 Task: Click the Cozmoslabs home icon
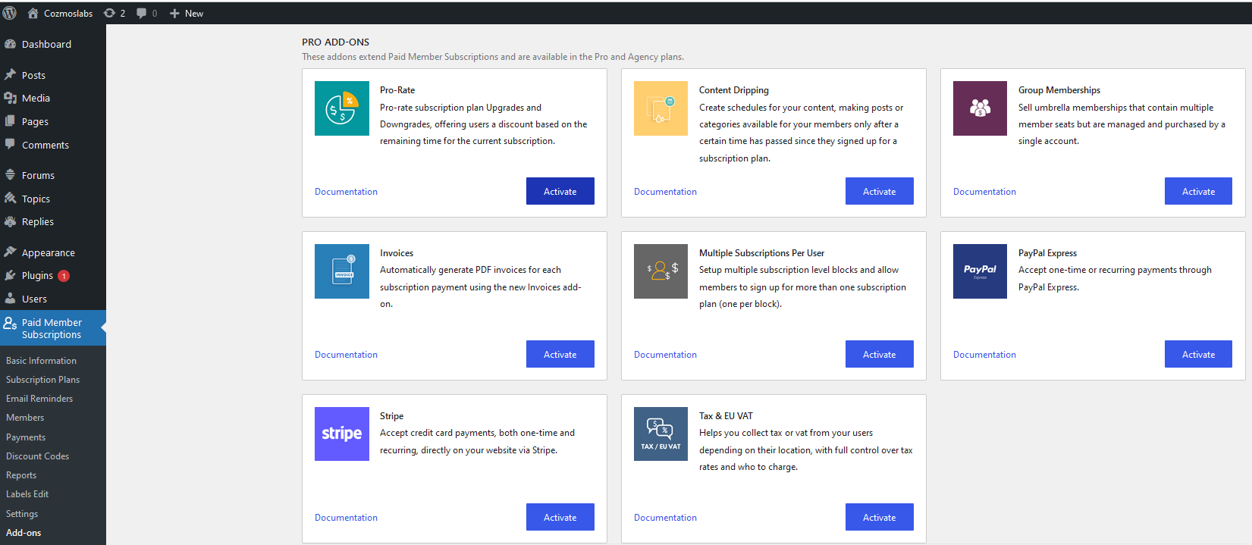point(33,13)
